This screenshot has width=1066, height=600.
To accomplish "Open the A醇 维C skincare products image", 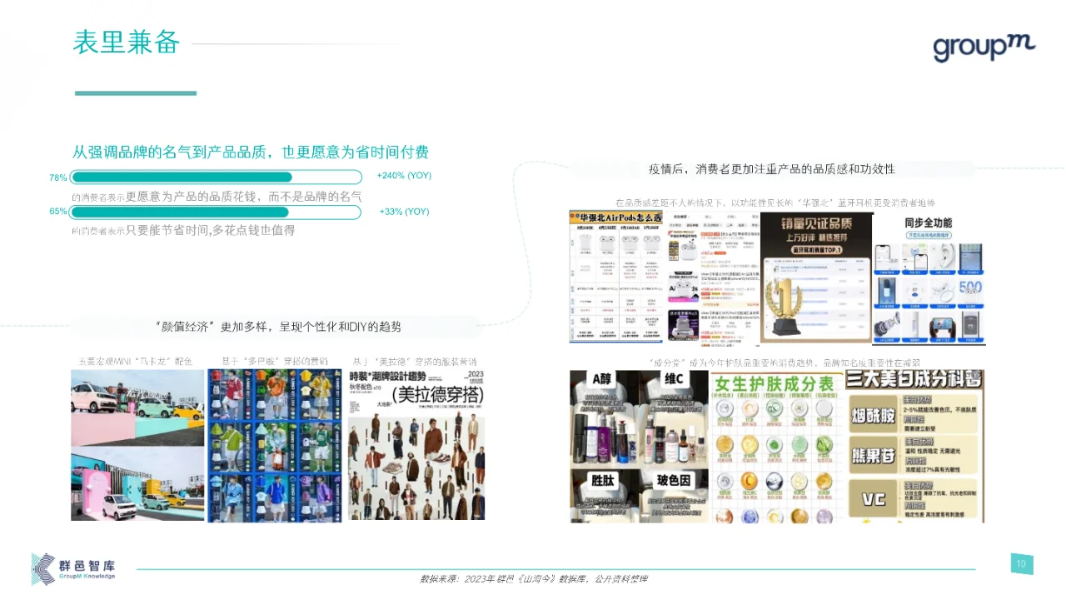I will click(x=639, y=446).
